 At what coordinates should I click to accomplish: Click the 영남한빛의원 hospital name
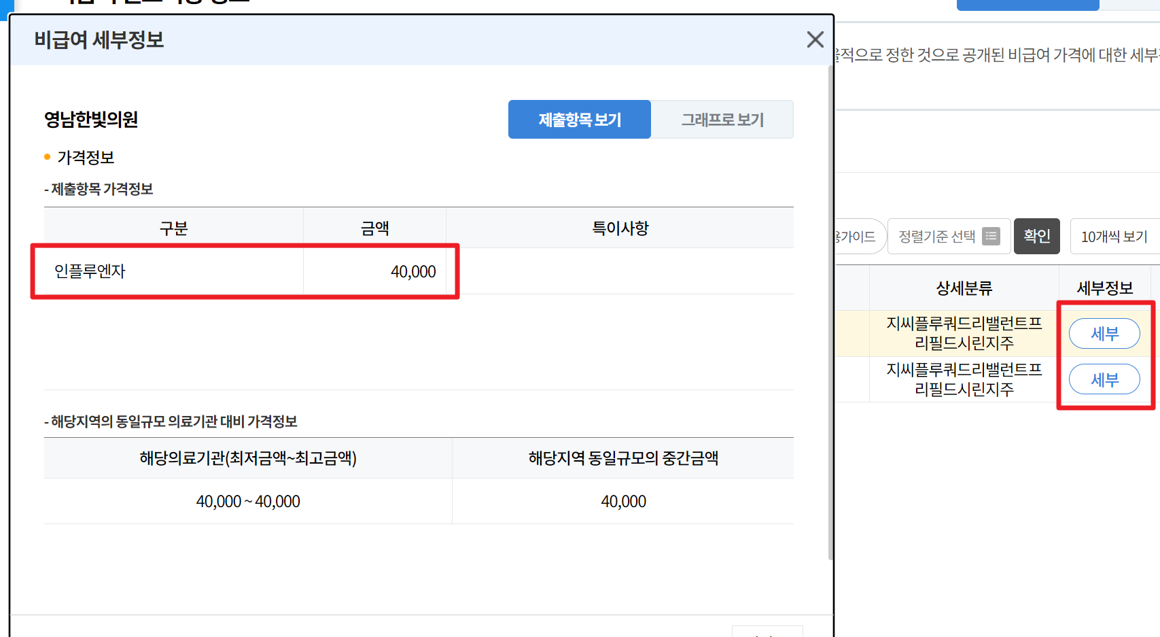coord(91,120)
